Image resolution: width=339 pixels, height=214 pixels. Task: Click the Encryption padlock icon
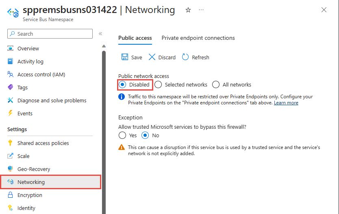pyautogui.click(x=10, y=195)
